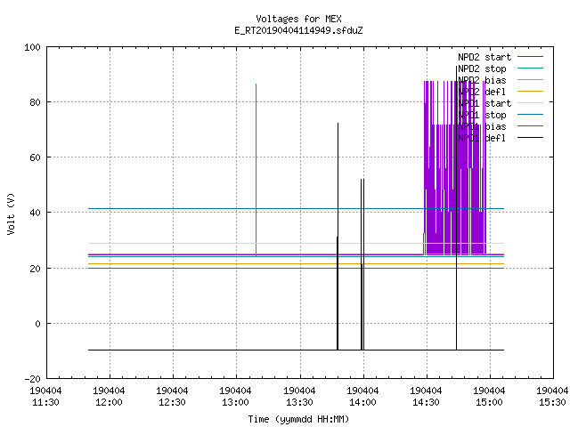Click the y-axis tick value 100
Viewport: 570px width, 427px height.
[32, 47]
